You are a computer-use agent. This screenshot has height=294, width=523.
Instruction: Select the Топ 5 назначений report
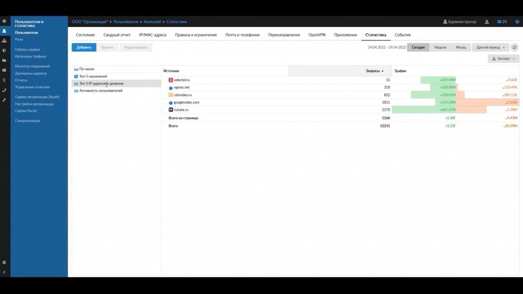pyautogui.click(x=116, y=77)
